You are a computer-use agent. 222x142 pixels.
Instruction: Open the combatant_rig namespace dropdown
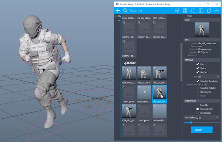(202, 117)
